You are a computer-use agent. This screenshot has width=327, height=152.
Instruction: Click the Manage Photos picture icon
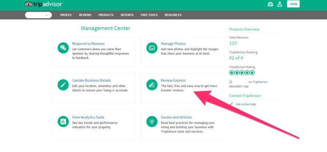pyautogui.click(x=152, y=48)
